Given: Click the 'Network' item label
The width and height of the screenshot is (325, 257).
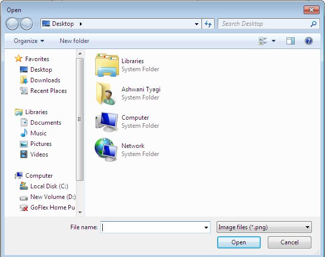Looking at the screenshot, I should (133, 146).
